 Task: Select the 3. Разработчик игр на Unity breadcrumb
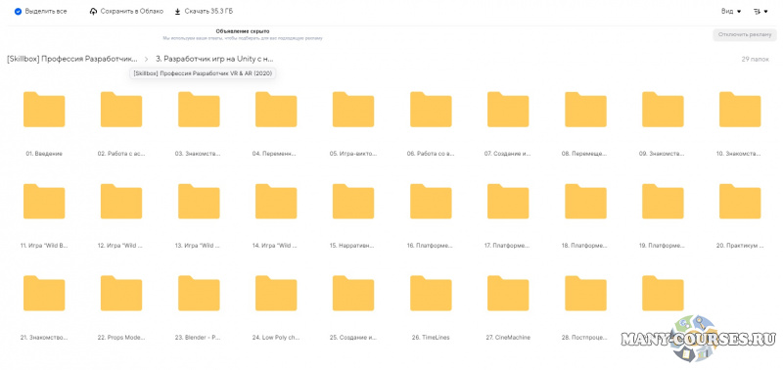click(214, 59)
